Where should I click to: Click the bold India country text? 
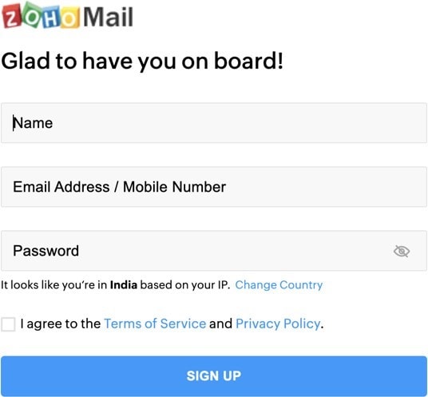click(124, 285)
